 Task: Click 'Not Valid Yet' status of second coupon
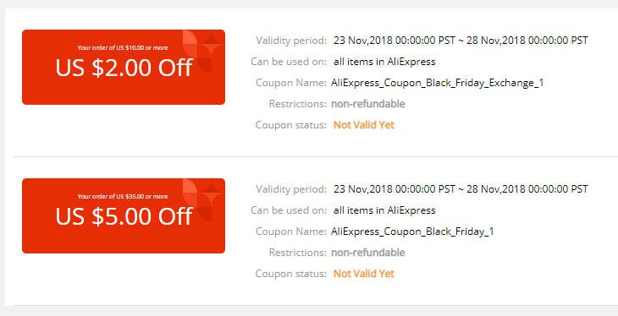364,274
